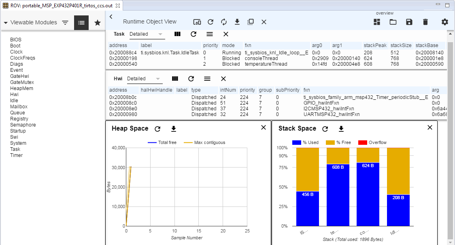
Task: Click the column settings icon in Task view
Action: (177, 34)
